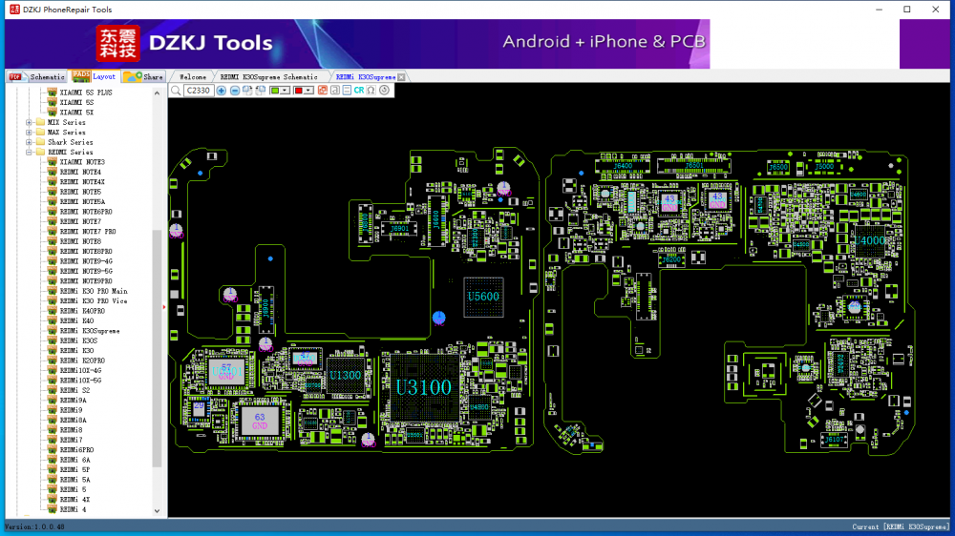
Task: Expand the Shark Series folder
Action: pyautogui.click(x=29, y=142)
